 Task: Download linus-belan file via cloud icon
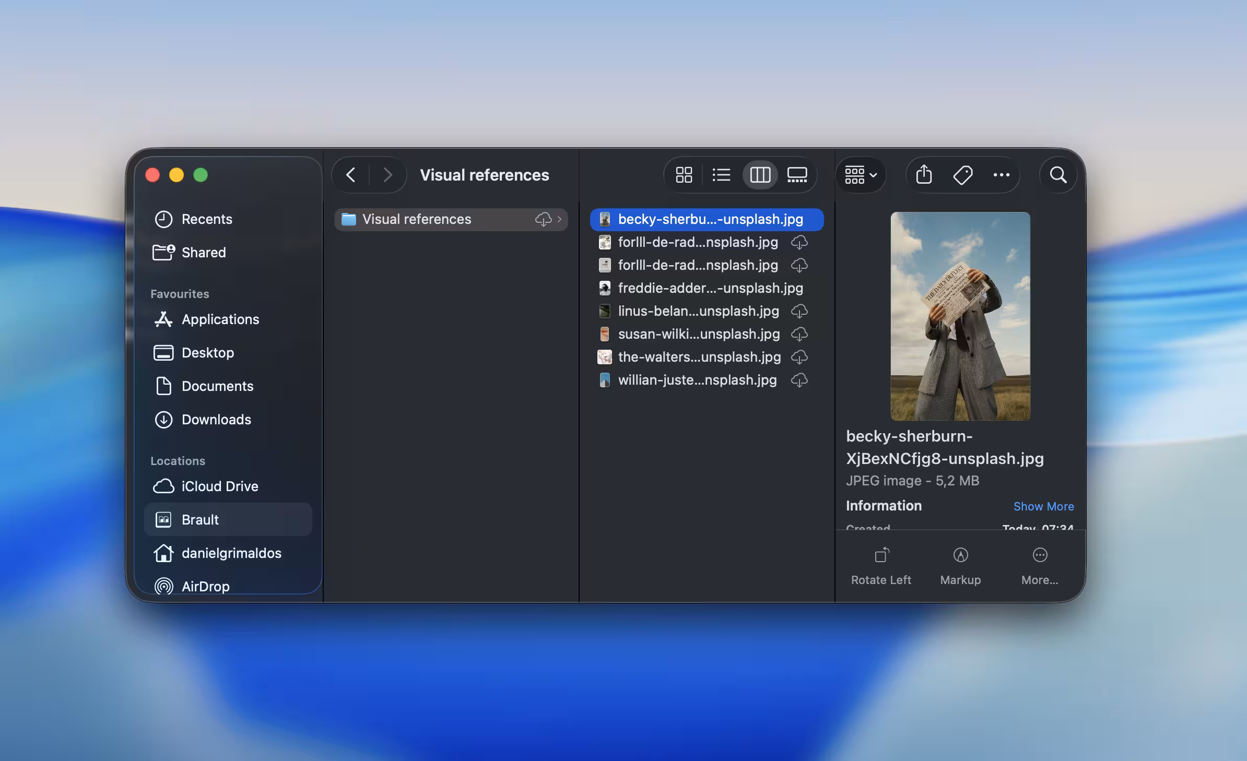(x=799, y=311)
